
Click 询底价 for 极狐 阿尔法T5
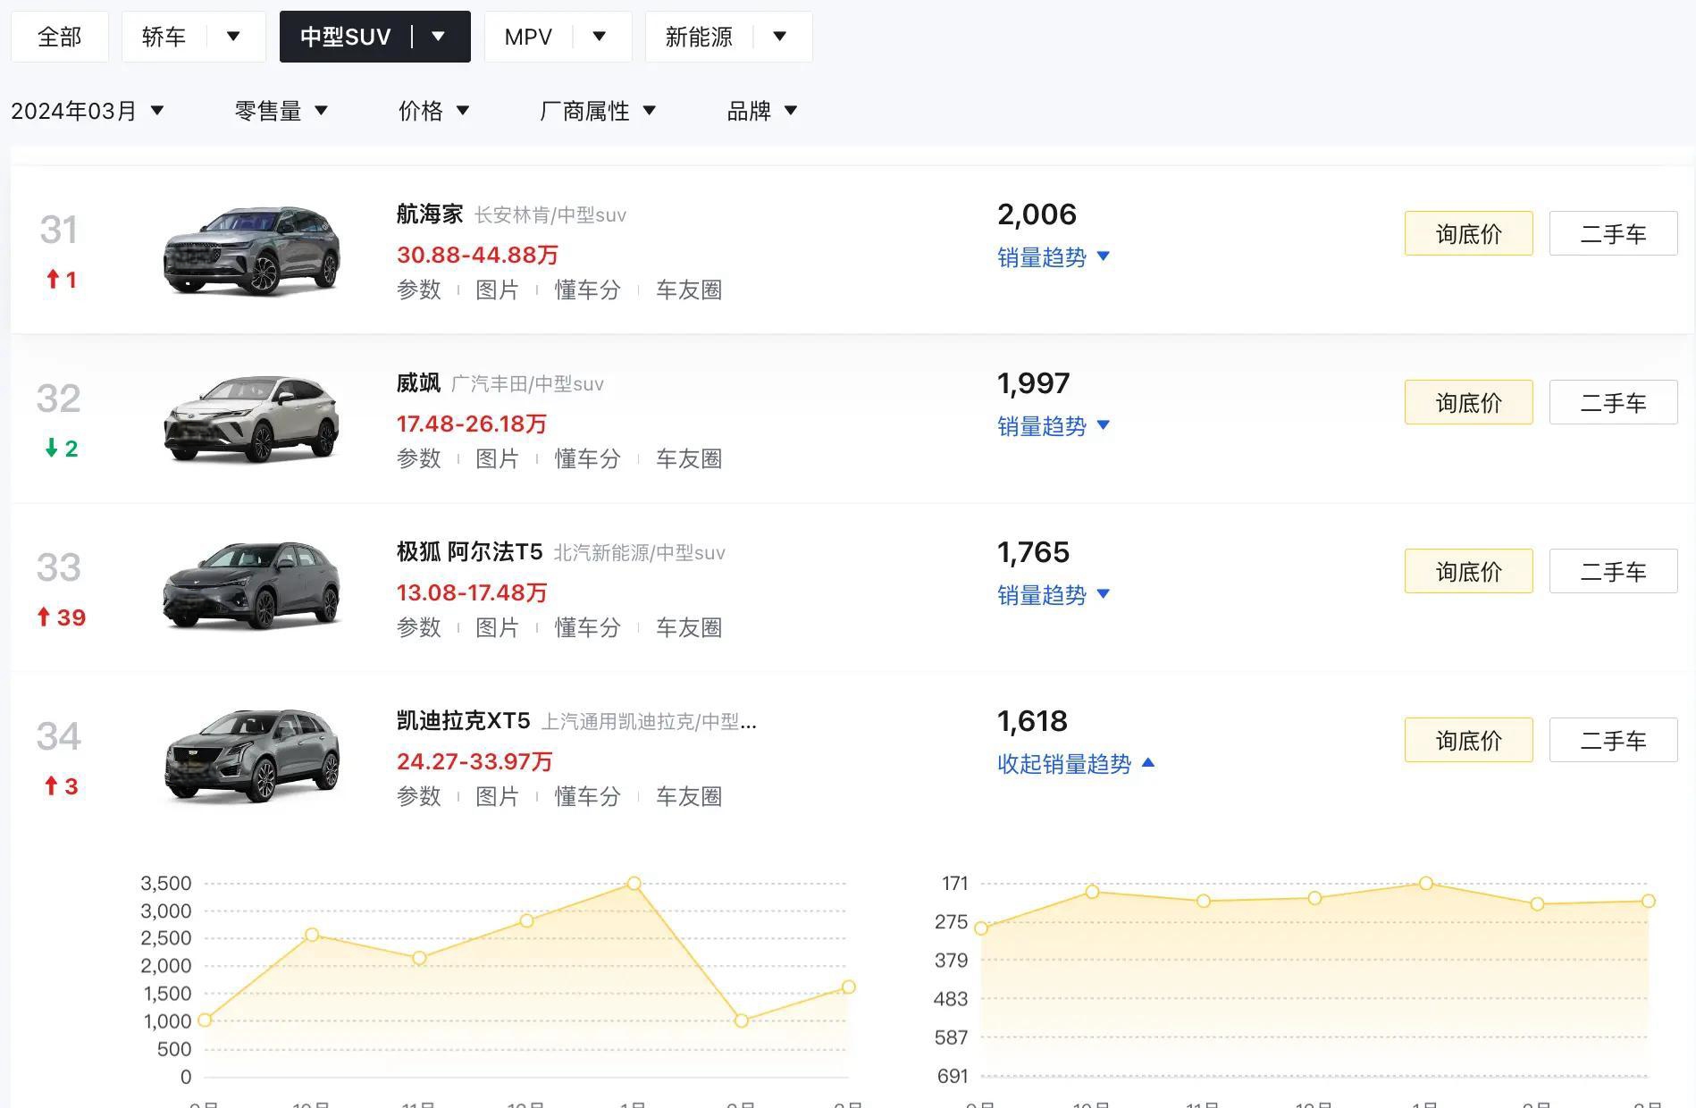[x=1469, y=571]
